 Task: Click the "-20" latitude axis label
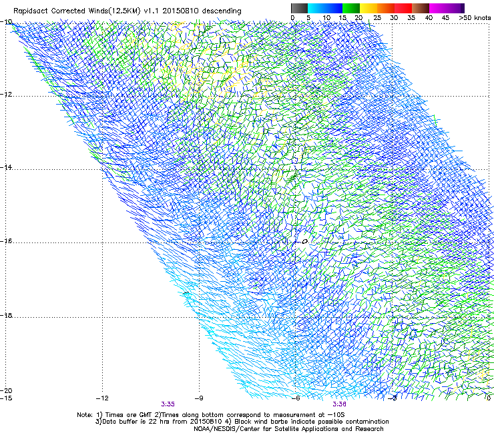(x=6, y=390)
